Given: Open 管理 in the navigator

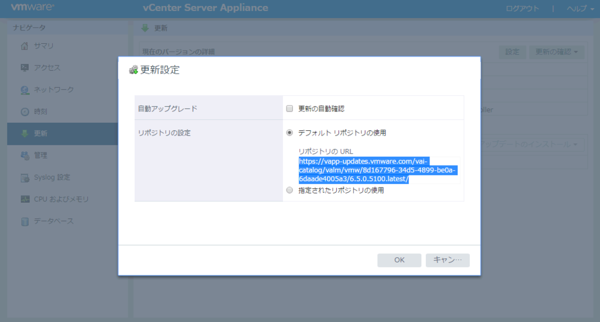Looking at the screenshot, I should pyautogui.click(x=40, y=155).
